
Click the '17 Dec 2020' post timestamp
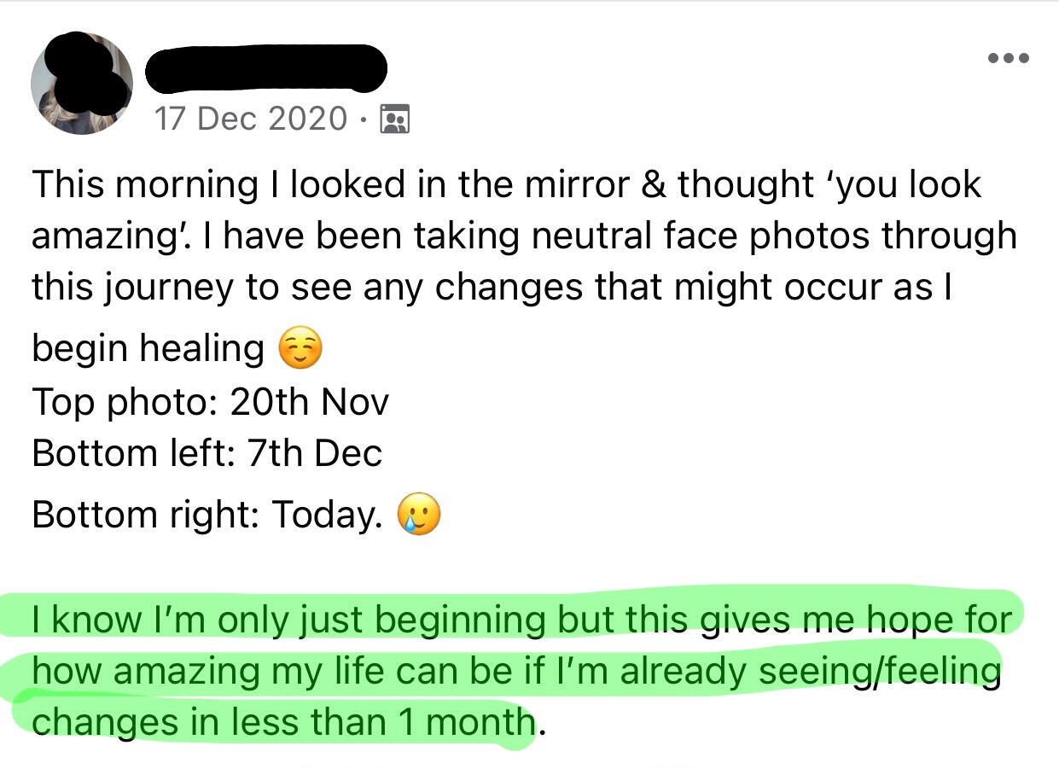coord(251,118)
